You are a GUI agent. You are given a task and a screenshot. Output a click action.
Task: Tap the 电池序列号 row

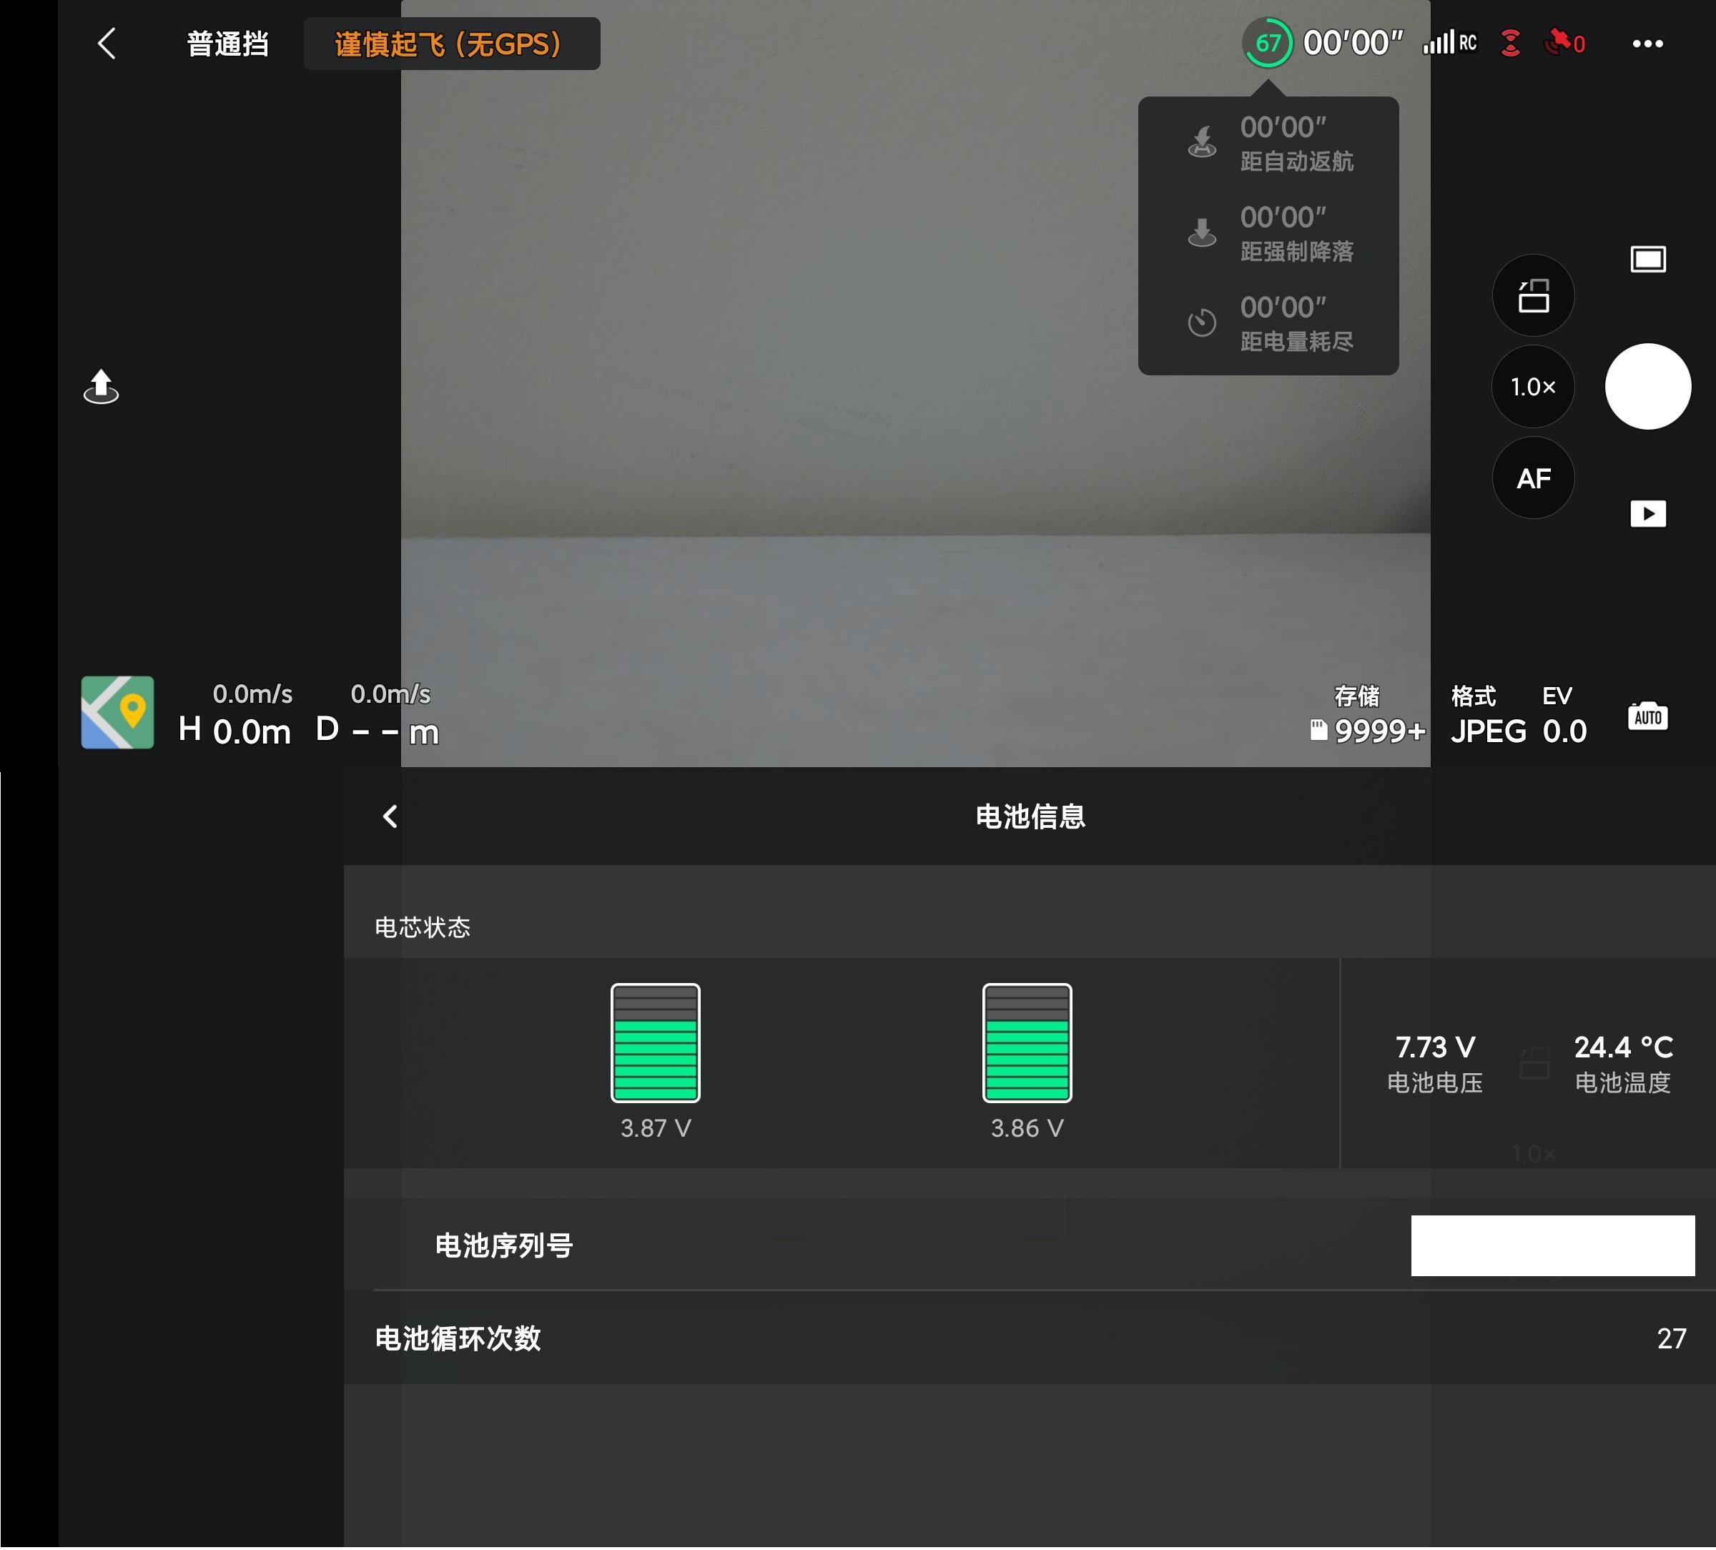click(x=1030, y=1245)
